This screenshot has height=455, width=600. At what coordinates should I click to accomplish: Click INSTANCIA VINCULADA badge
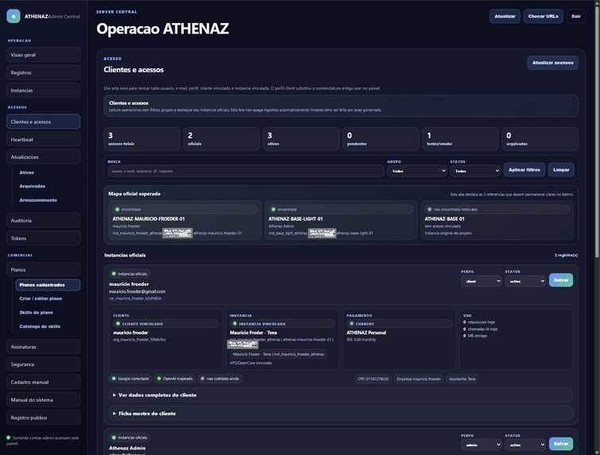tap(282, 324)
